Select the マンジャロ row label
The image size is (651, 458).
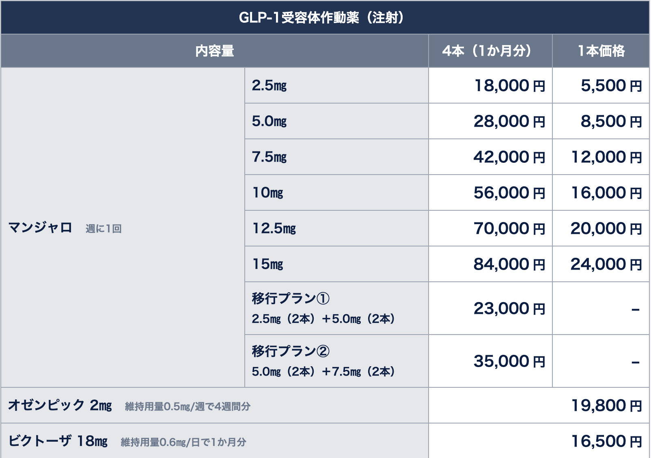[41, 228]
